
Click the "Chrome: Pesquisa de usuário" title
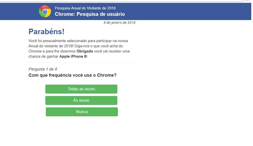tap(90, 14)
